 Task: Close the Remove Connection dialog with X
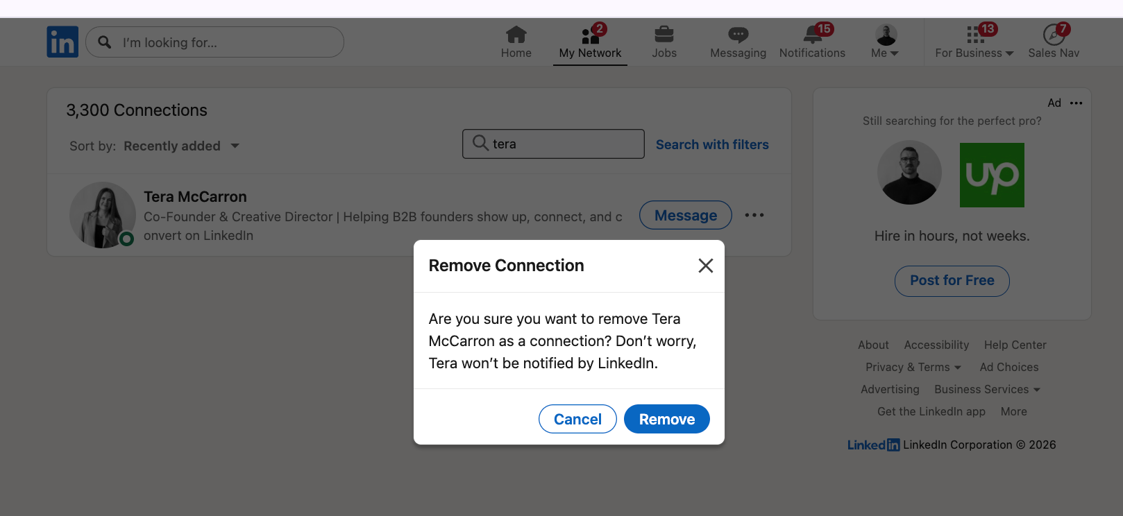(706, 266)
